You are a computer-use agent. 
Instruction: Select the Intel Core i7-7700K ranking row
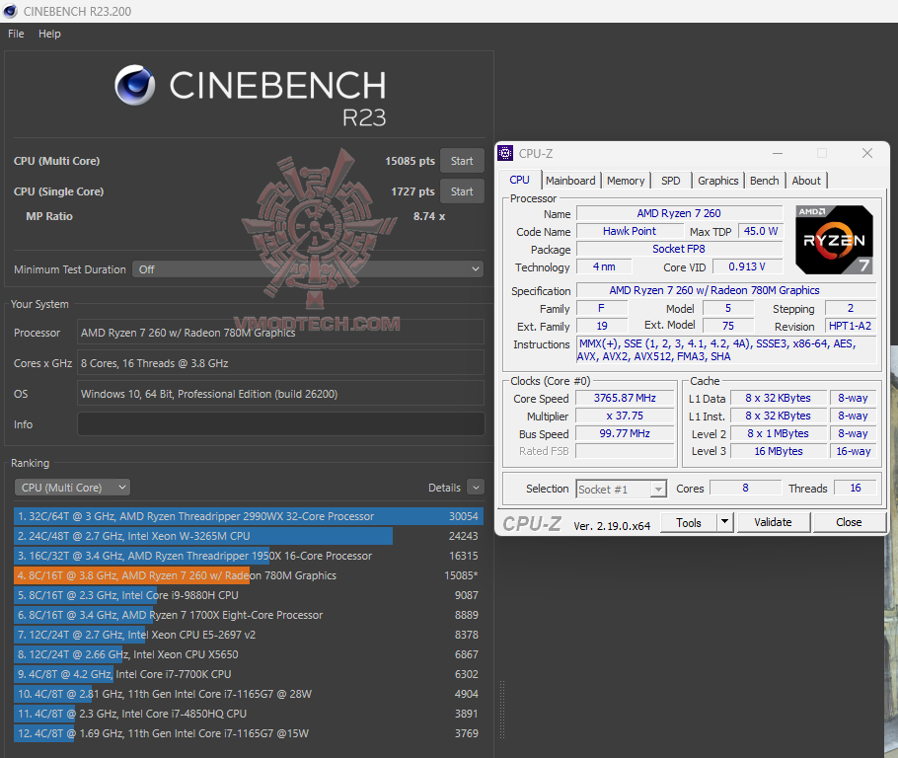pyautogui.click(x=249, y=674)
